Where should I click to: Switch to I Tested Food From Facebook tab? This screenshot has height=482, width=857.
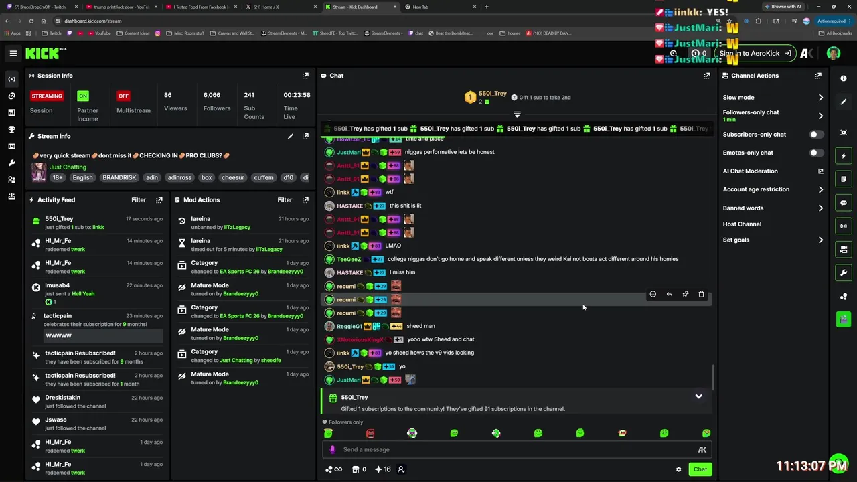(x=201, y=7)
